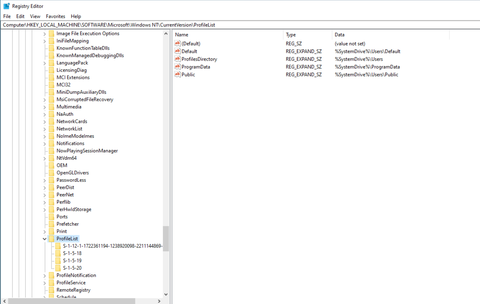Click the folder icon of S-1-5-20 key
480x304 pixels.
(58, 268)
